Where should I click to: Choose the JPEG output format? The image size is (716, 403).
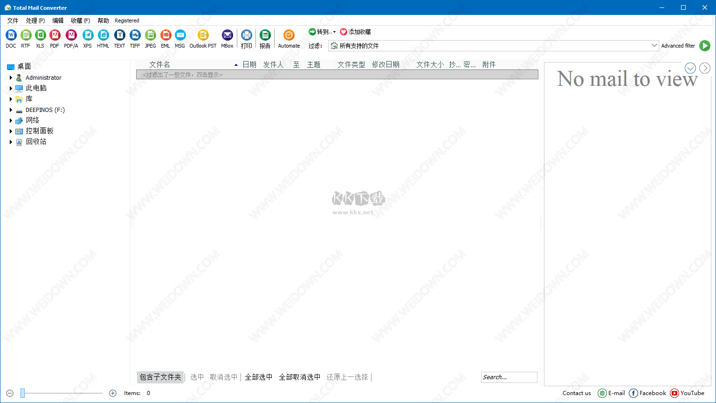point(150,35)
